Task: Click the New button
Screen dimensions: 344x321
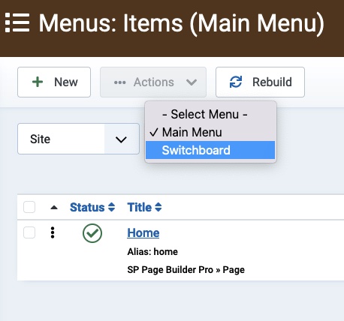Action: tap(54, 82)
